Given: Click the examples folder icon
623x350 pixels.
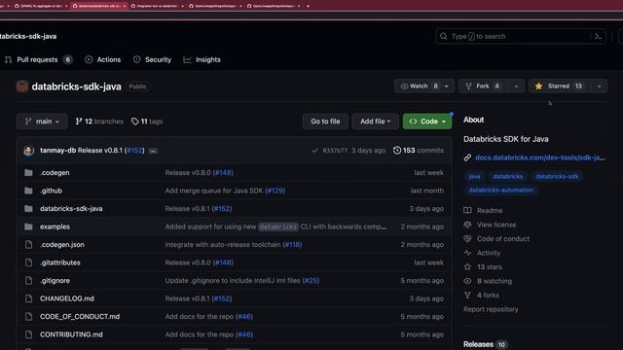Looking at the screenshot, I should [28, 227].
